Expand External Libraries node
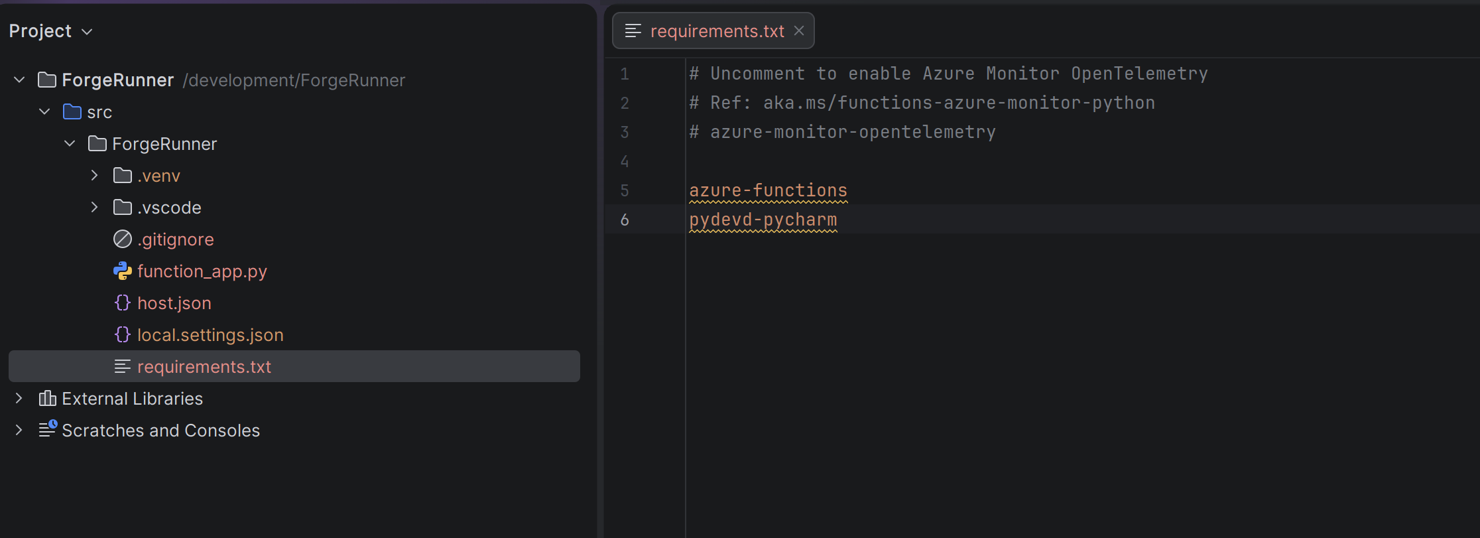 pyautogui.click(x=19, y=398)
